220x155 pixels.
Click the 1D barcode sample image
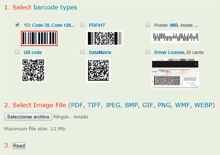pyautogui.click(x=39, y=38)
